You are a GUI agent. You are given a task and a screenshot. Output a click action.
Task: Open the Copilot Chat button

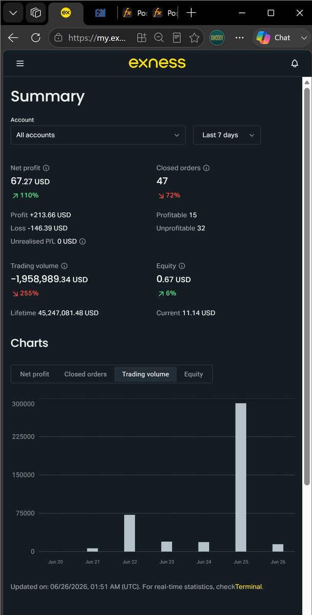coord(274,37)
